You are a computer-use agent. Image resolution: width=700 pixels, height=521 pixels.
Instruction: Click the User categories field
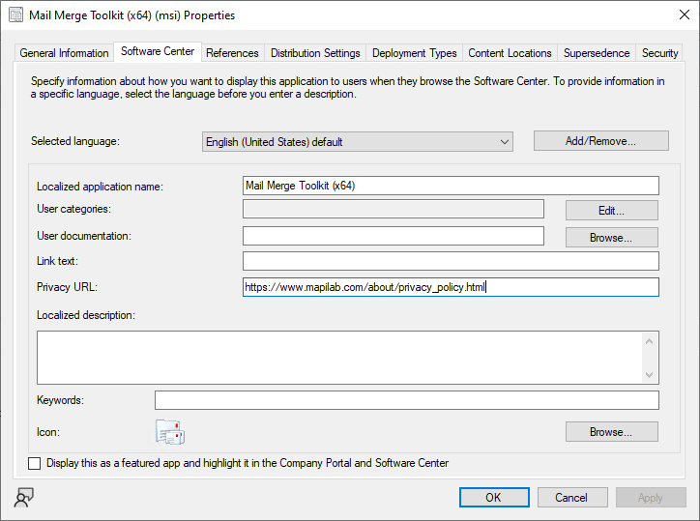pos(394,209)
